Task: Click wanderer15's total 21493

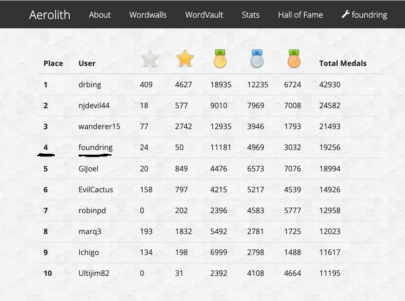Action: (330, 127)
